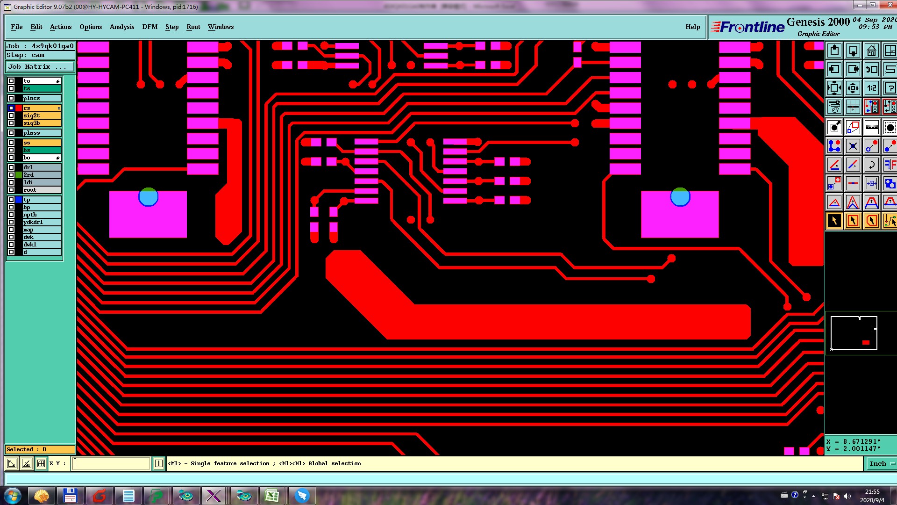This screenshot has width=897, height=505.
Task: Open the Analysis menu
Action: coord(121,27)
